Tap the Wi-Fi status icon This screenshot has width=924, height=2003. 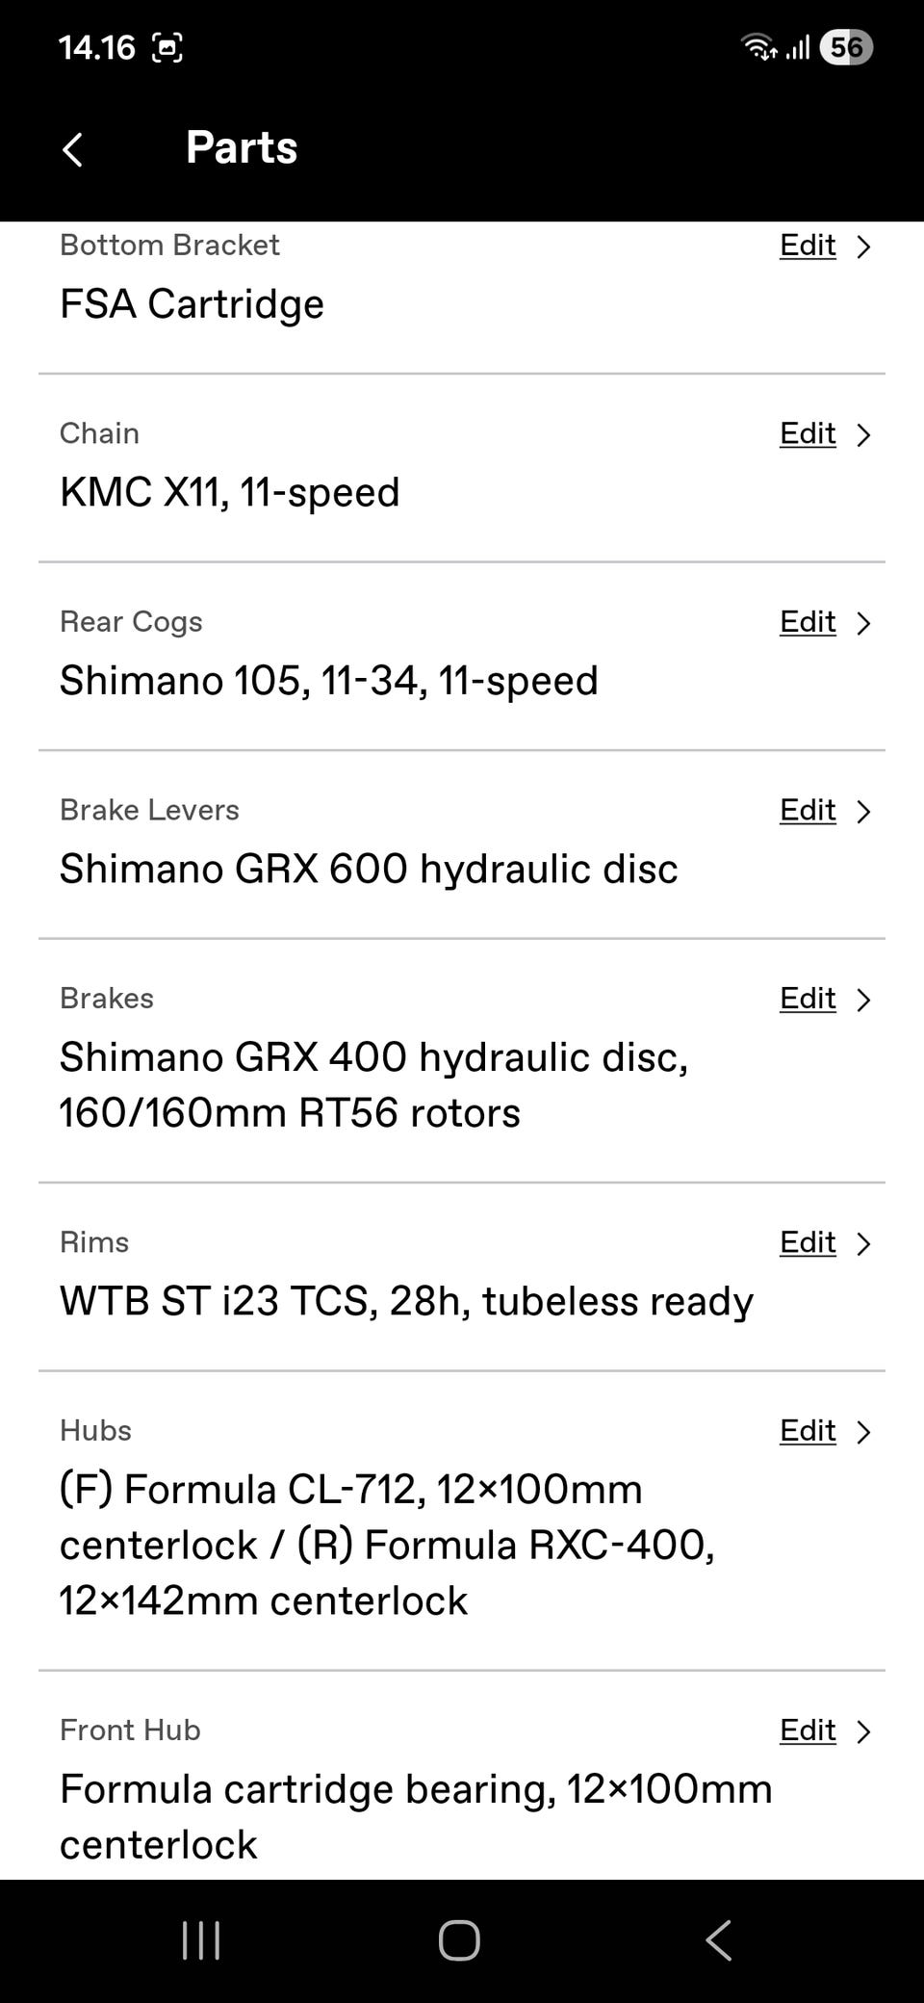[758, 46]
